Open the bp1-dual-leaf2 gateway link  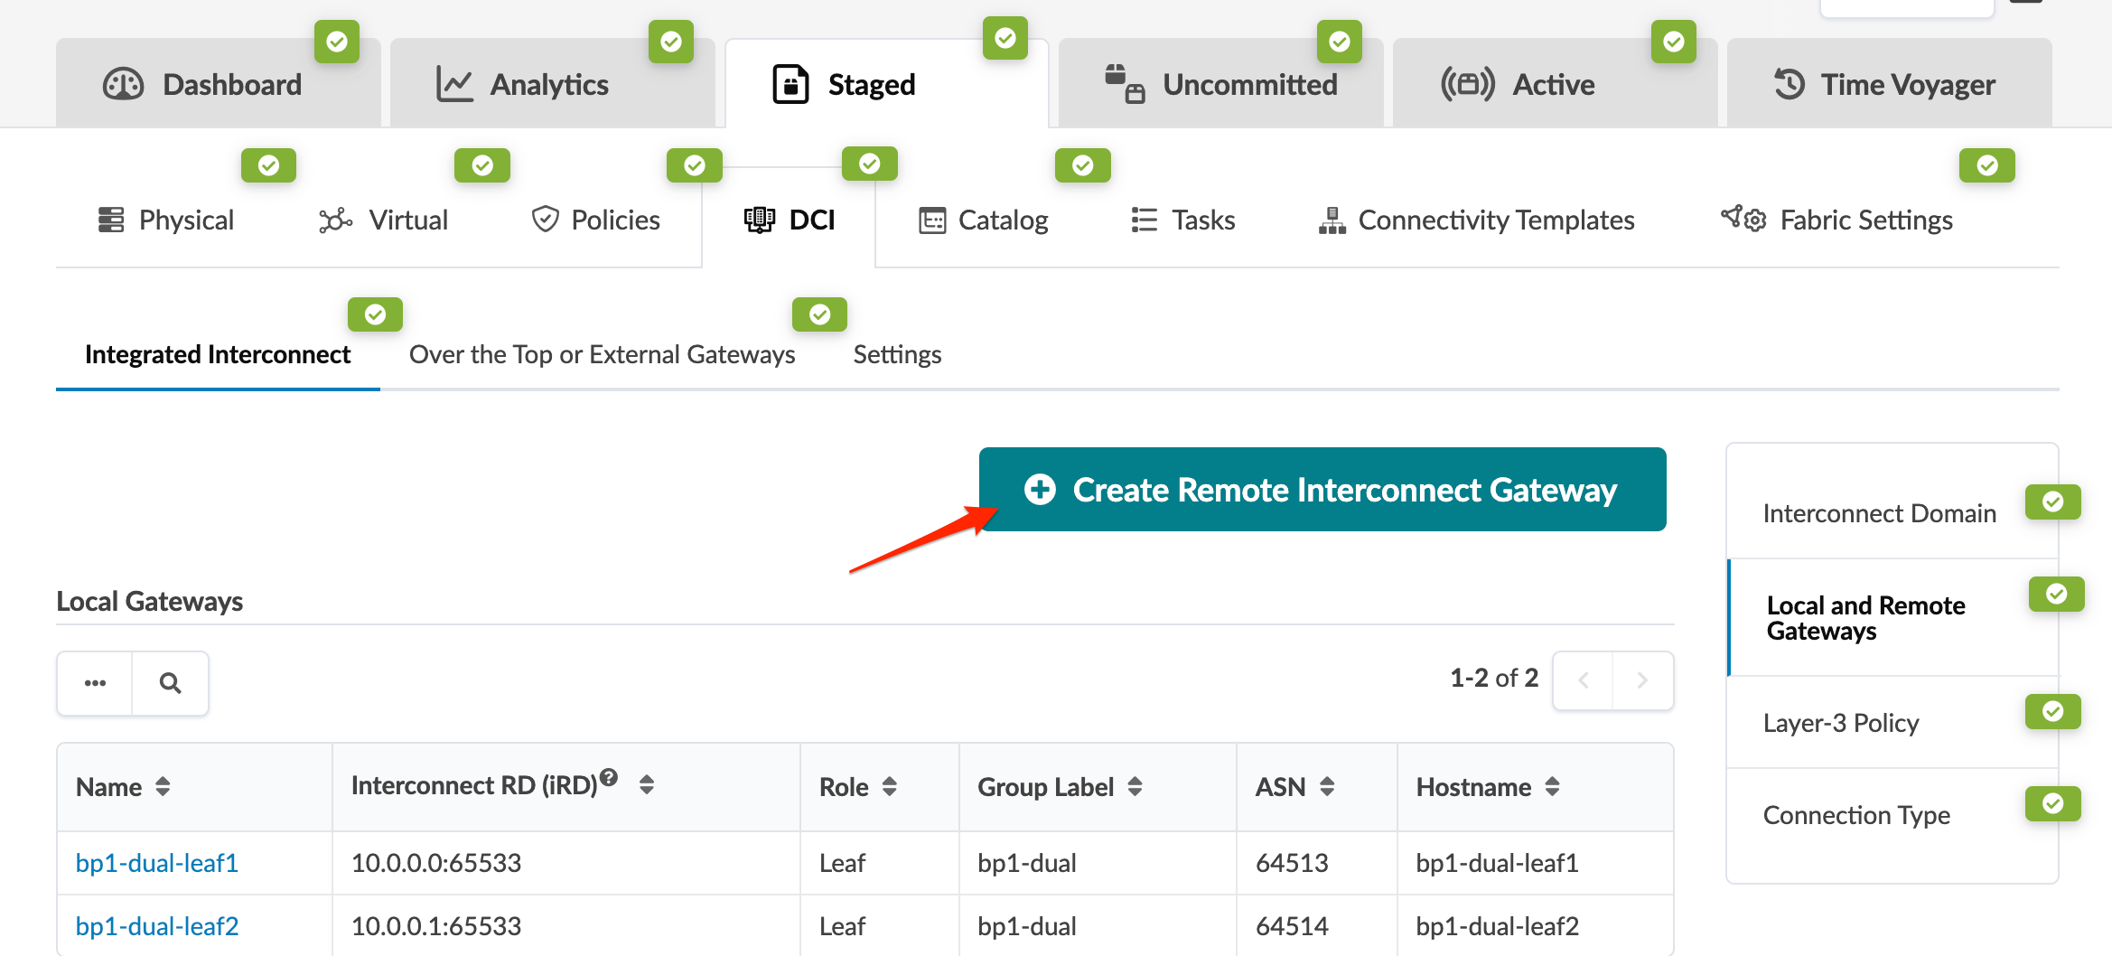pos(157,926)
